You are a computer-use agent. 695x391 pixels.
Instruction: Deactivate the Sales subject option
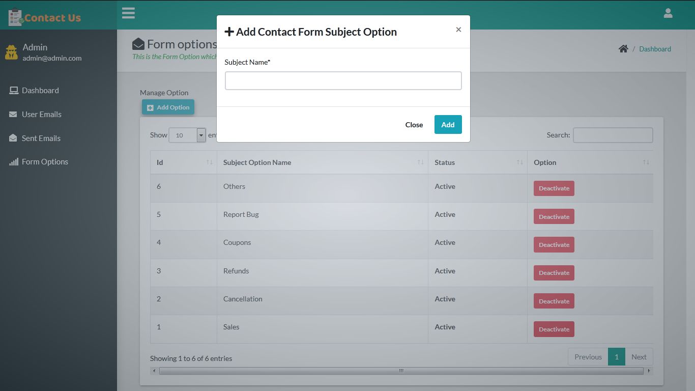coord(554,329)
